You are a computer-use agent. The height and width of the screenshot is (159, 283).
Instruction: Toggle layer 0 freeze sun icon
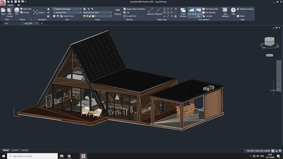87,16
